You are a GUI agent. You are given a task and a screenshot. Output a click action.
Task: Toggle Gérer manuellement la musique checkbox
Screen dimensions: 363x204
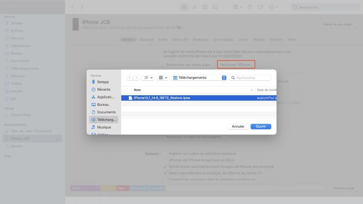[165, 173]
